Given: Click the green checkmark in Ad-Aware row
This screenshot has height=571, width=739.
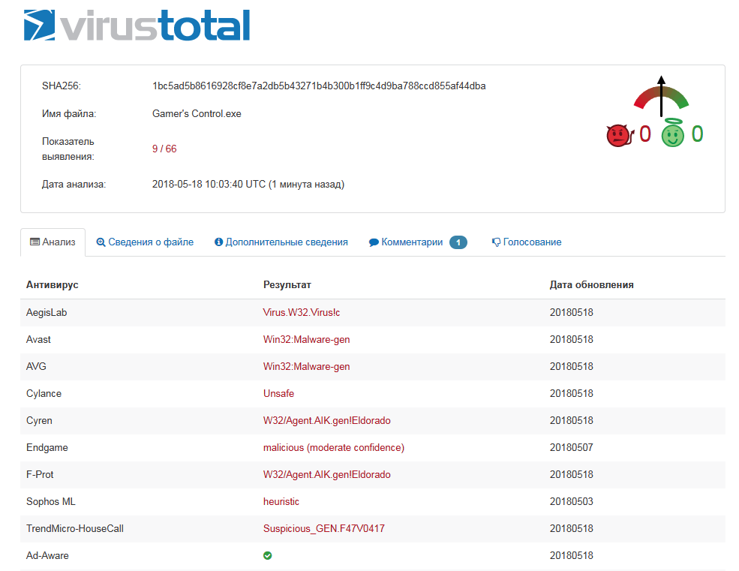Looking at the screenshot, I should click(268, 555).
